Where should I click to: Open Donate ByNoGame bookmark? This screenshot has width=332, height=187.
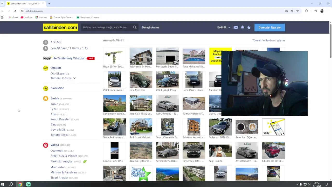pyautogui.click(x=61, y=17)
